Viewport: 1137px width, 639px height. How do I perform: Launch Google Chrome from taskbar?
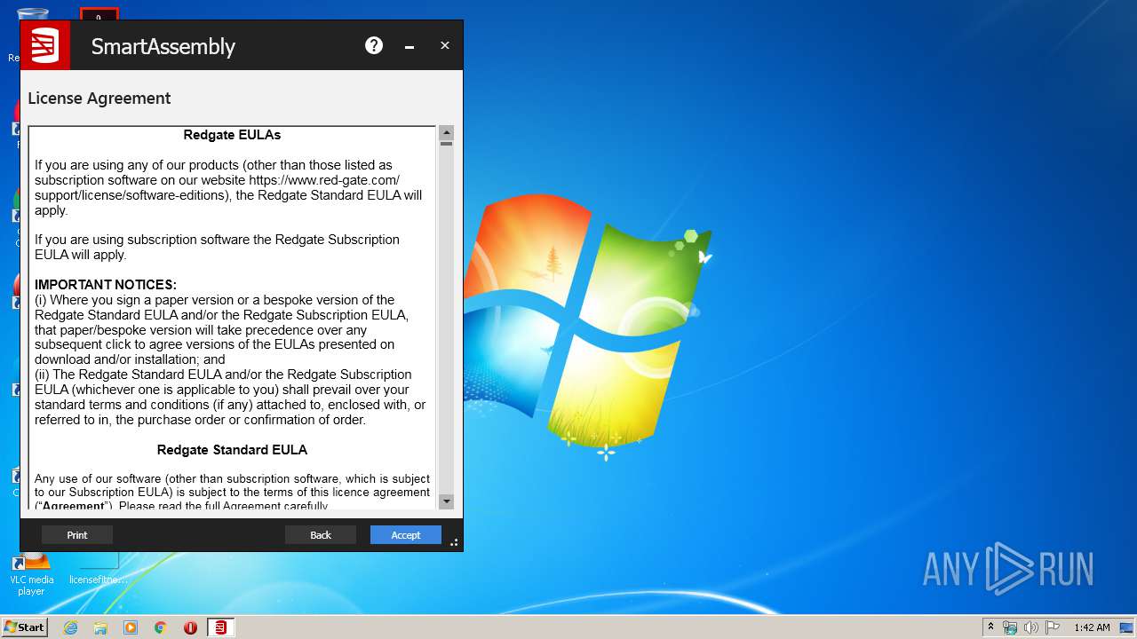click(x=161, y=627)
